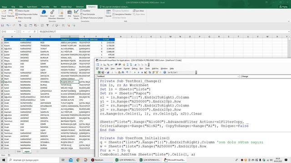Open the Help menu in VBA editor
Viewport: 291px width, 163px height.
(x=172, y=68)
